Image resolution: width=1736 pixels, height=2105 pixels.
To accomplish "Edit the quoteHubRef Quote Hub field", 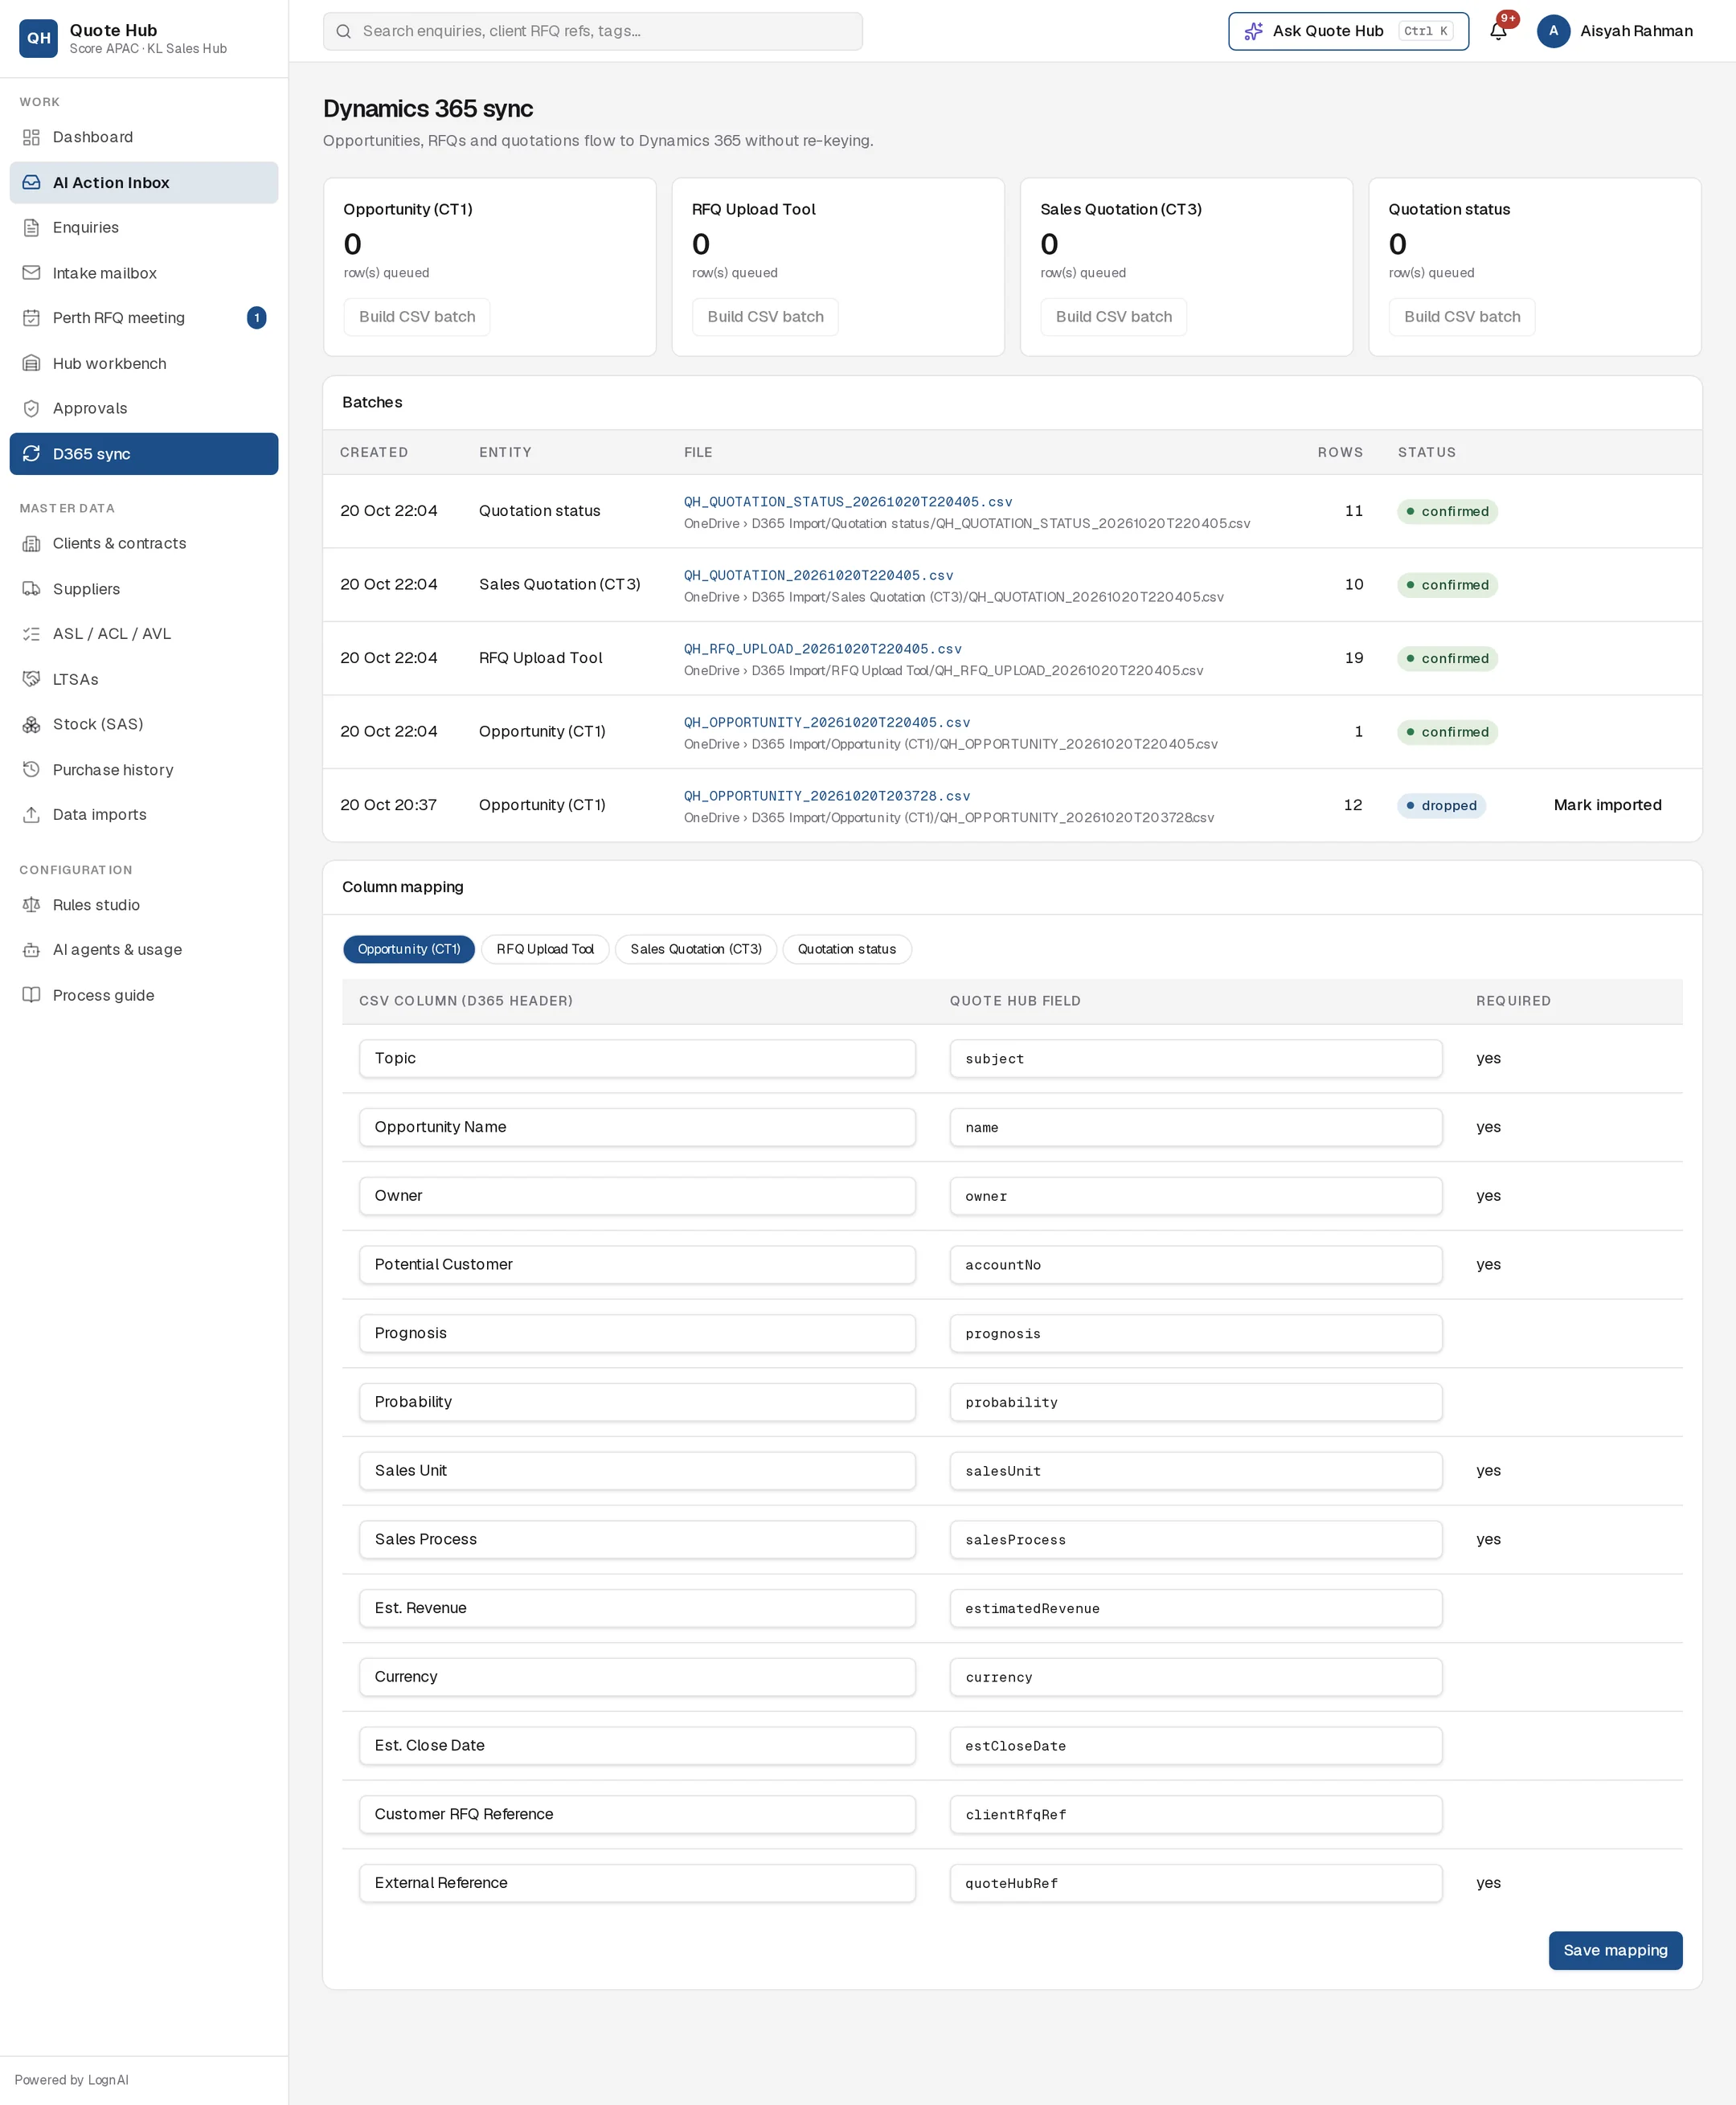I will (x=1196, y=1884).
